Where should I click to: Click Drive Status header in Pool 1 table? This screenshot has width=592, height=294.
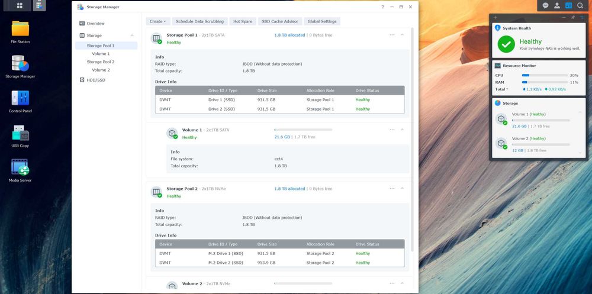click(x=367, y=91)
